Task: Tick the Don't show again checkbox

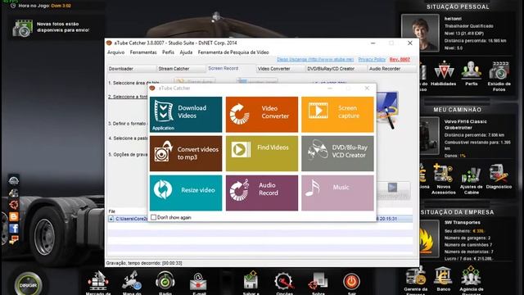Action: (153, 217)
